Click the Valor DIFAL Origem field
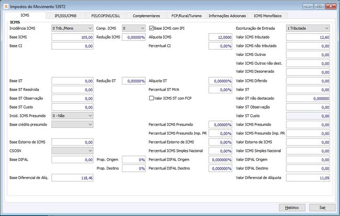 [308, 160]
